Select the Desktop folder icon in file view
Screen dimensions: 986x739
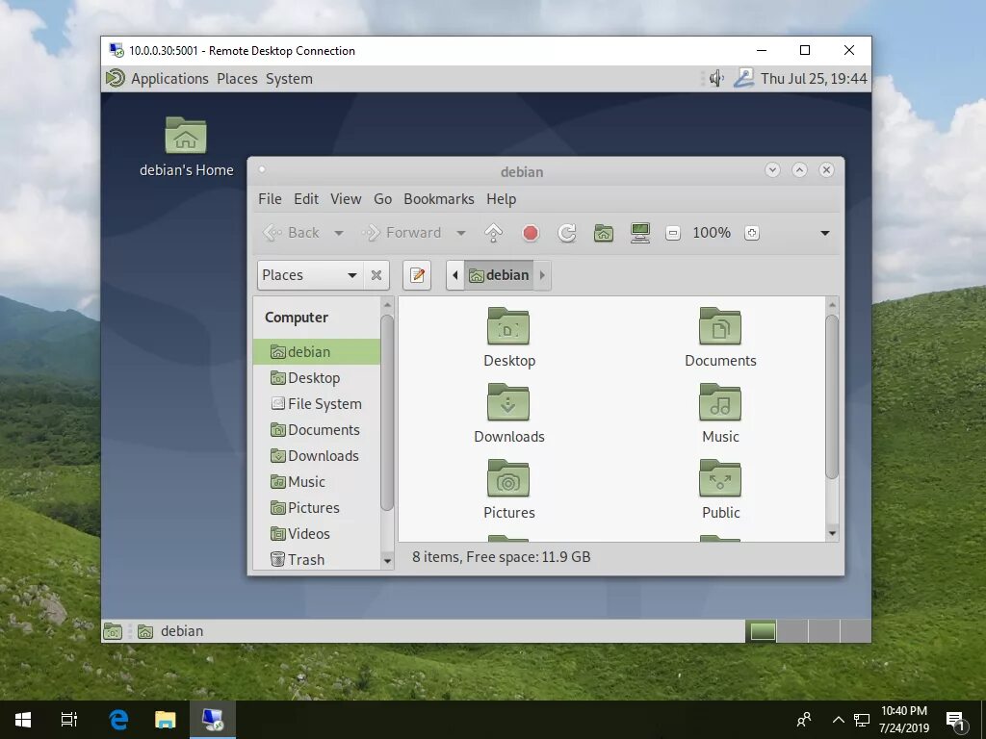pyautogui.click(x=508, y=326)
